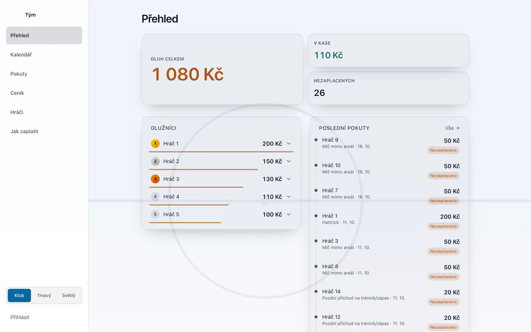Expand Hráč 1 debtor details chevron

coord(289,143)
